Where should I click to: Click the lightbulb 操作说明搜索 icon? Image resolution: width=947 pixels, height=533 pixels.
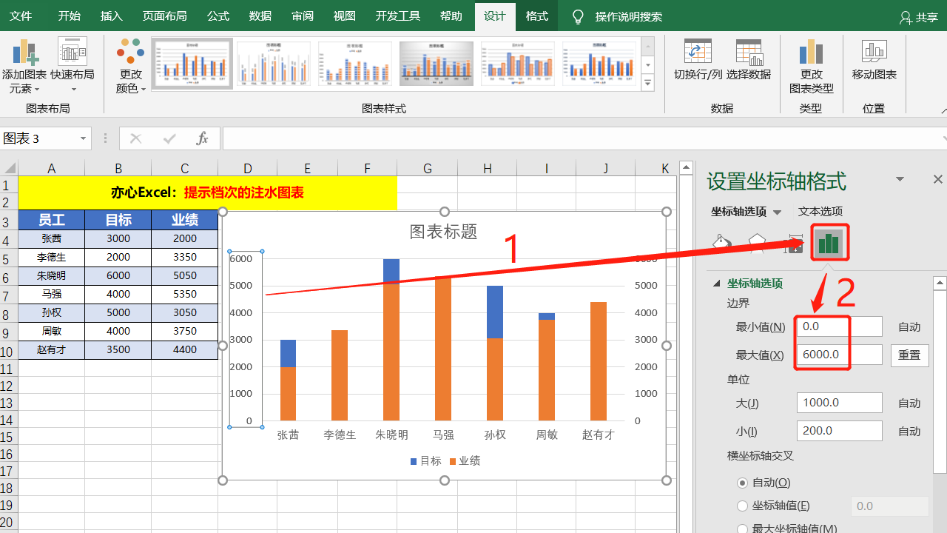tap(579, 16)
